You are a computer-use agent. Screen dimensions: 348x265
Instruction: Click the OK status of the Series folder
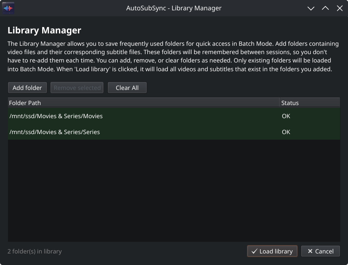tap(286, 132)
